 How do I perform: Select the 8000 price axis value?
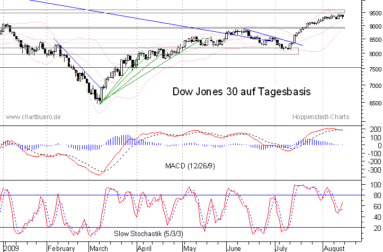(375, 54)
